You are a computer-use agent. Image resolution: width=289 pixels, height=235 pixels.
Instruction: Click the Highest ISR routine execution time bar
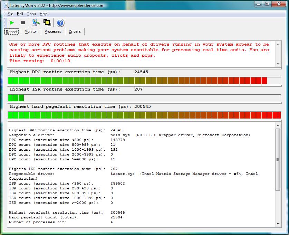[144, 98]
